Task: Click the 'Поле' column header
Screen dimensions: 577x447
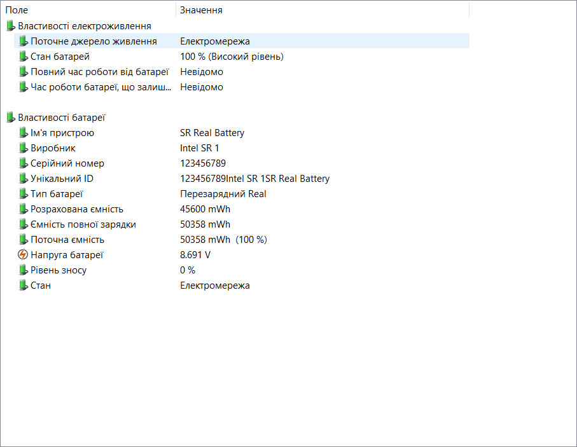Action: point(88,10)
